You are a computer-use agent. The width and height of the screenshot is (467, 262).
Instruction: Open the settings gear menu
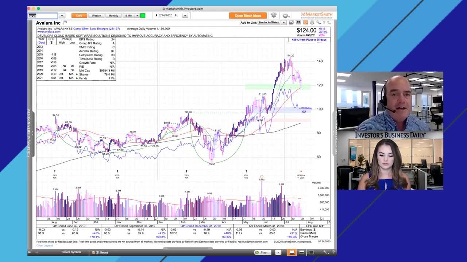285,16
